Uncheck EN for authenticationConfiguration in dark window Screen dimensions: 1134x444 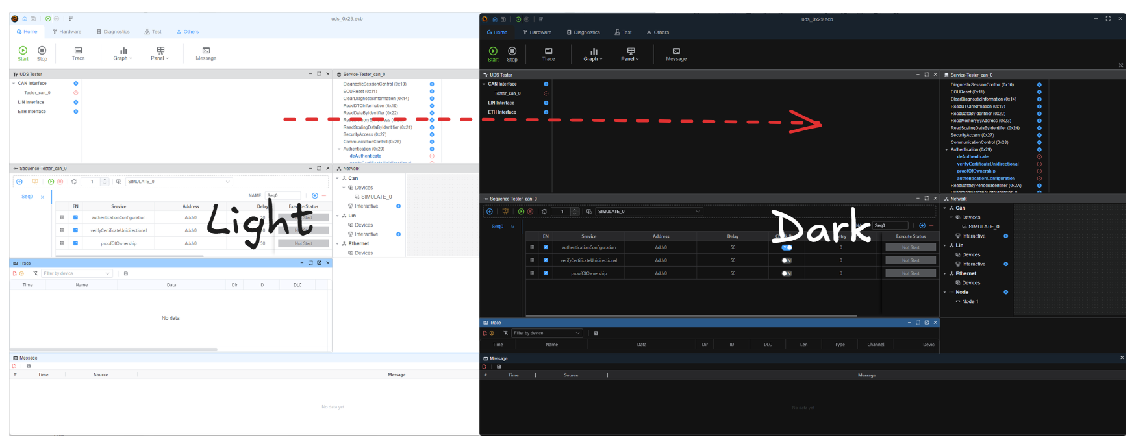546,247
